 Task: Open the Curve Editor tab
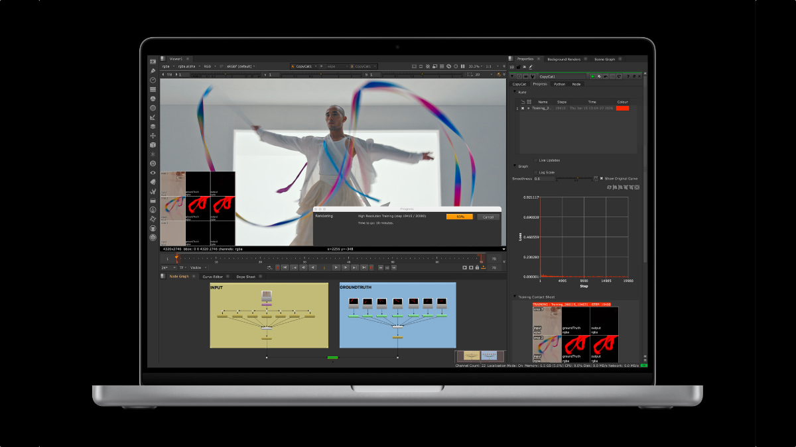pyautogui.click(x=212, y=277)
